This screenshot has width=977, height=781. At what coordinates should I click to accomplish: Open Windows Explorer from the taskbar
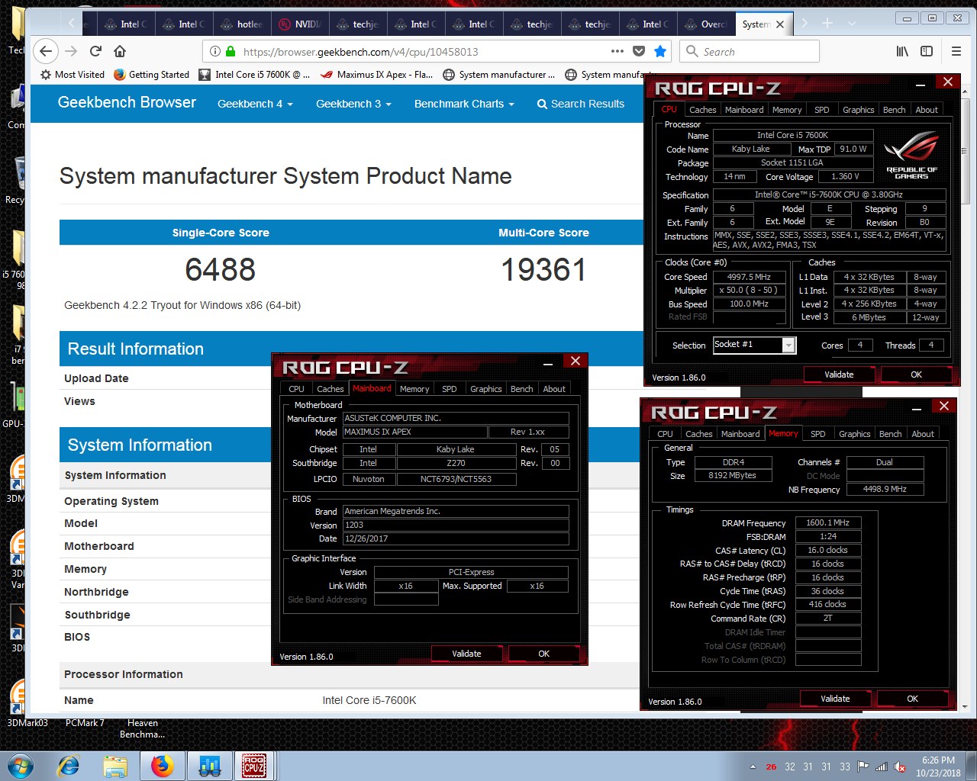pyautogui.click(x=115, y=766)
